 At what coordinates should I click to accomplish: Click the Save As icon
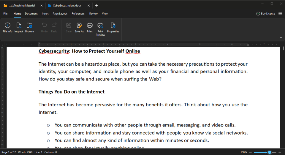point(79,27)
